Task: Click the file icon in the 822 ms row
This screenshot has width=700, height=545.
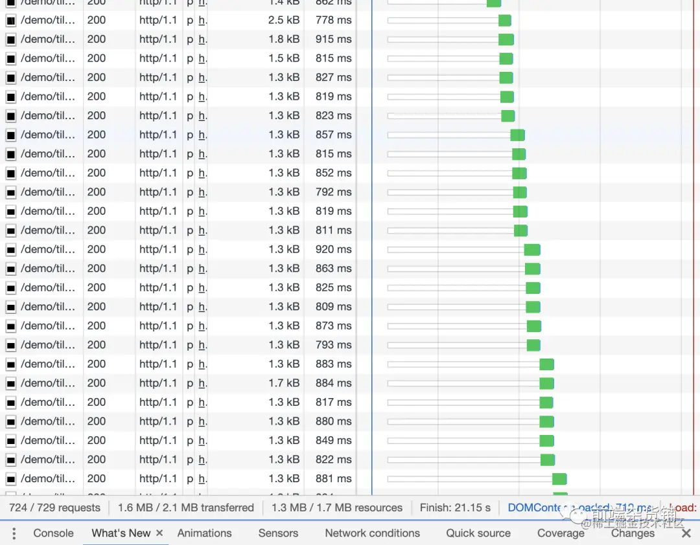Action: click(x=11, y=460)
